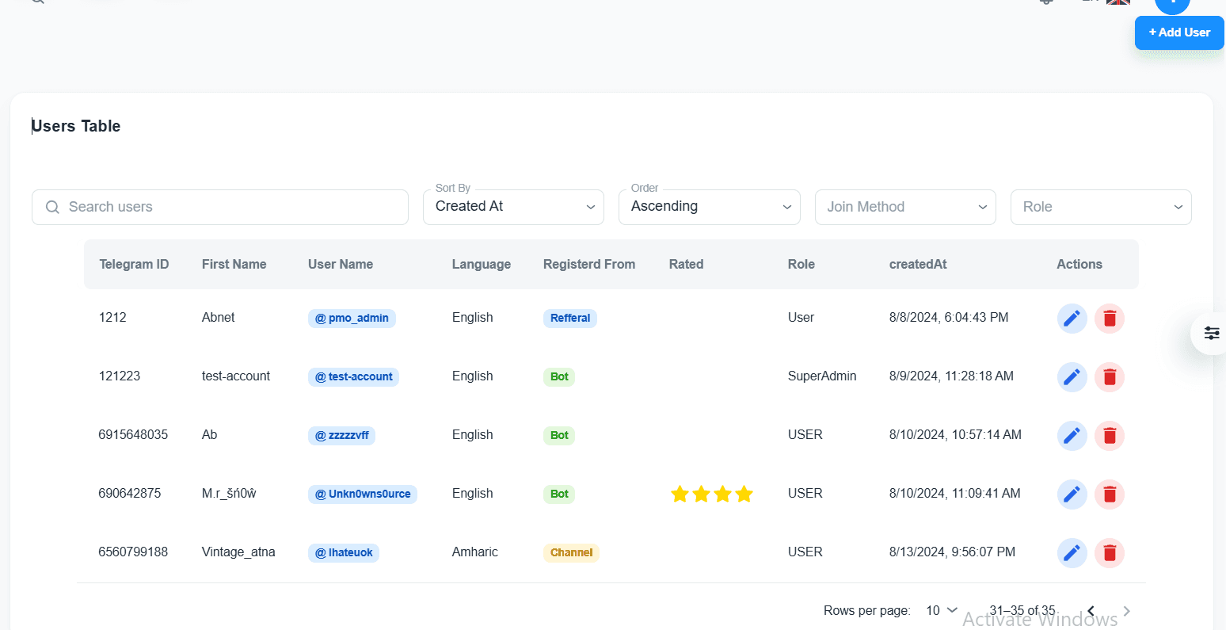1226x630 pixels.
Task: Click the Actions column header
Action: coord(1079,265)
